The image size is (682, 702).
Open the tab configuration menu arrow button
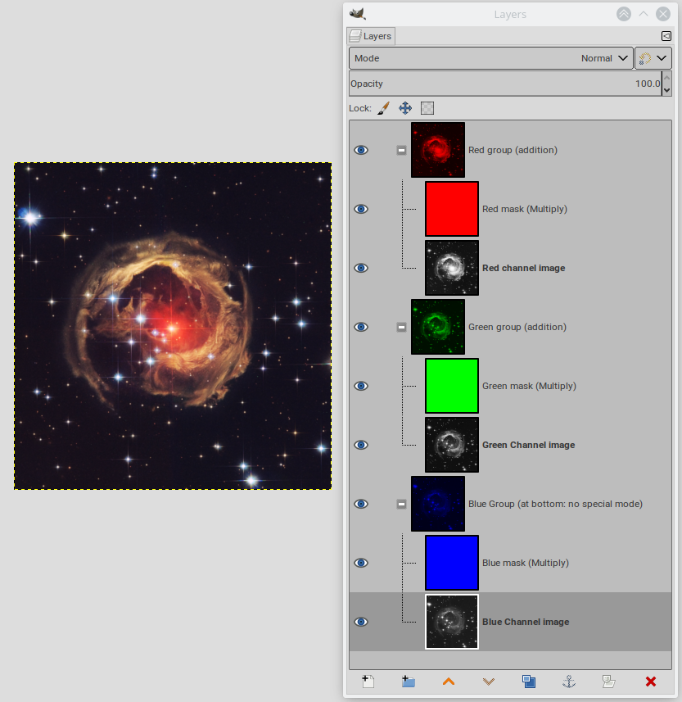pos(666,36)
